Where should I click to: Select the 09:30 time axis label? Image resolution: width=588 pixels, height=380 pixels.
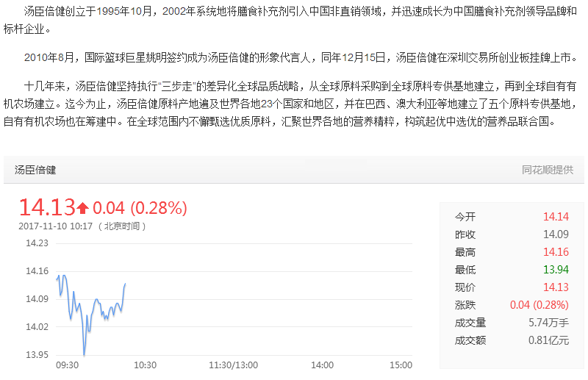(x=68, y=365)
